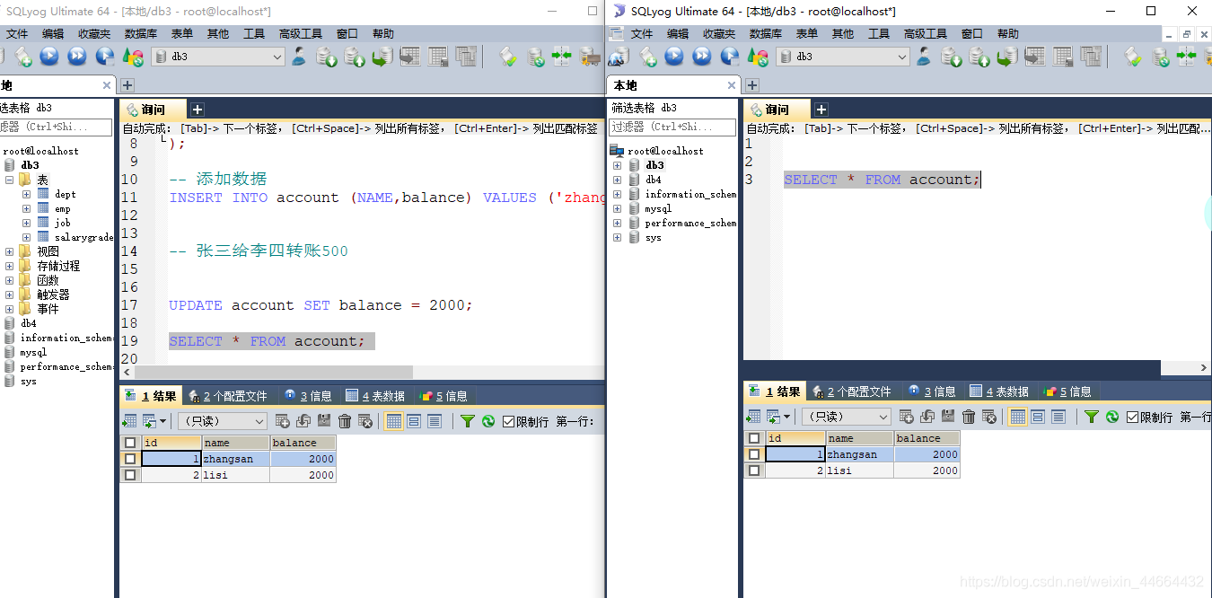
Task: Add new query tab with plus in right window
Action: (x=821, y=110)
